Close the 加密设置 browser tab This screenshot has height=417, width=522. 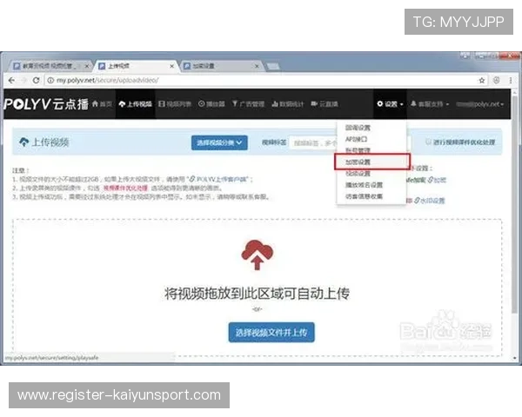coord(257,66)
